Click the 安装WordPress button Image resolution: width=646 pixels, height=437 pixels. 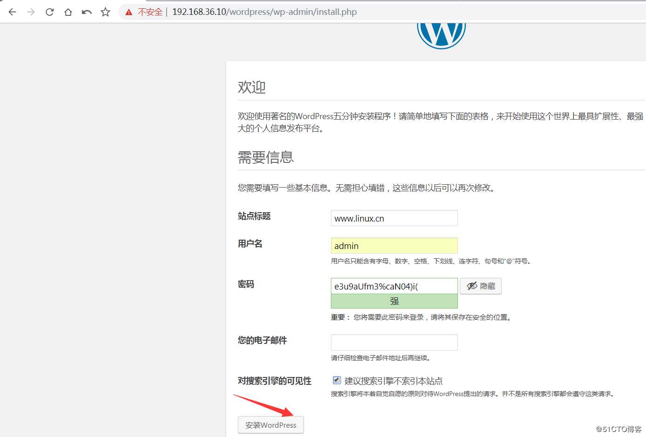[x=271, y=425]
